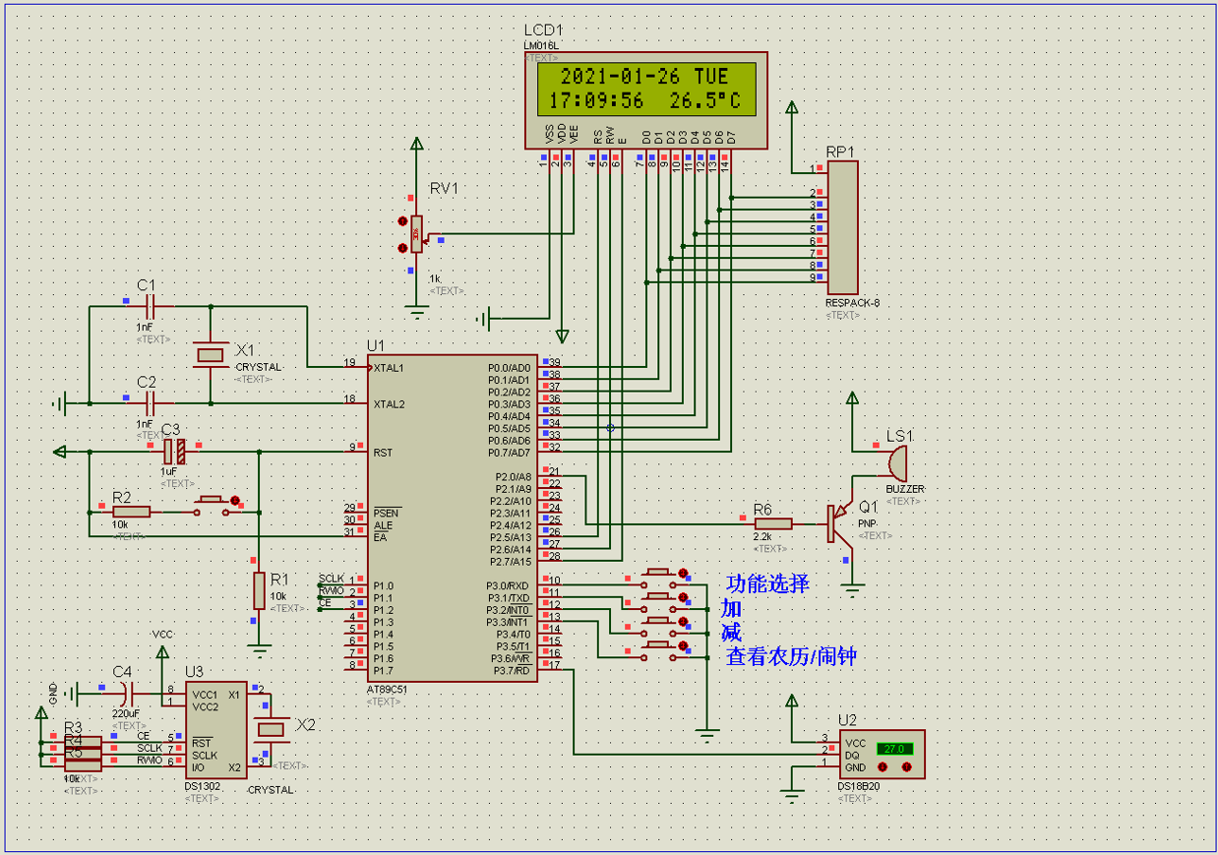Decrease RV1 with its down-arrow dot
The width and height of the screenshot is (1218, 855).
[402, 248]
